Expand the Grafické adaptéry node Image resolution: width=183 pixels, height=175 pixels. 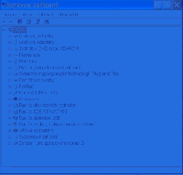point(10,42)
